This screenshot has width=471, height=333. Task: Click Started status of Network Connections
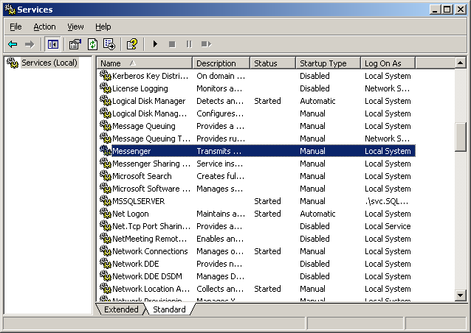[267, 251]
